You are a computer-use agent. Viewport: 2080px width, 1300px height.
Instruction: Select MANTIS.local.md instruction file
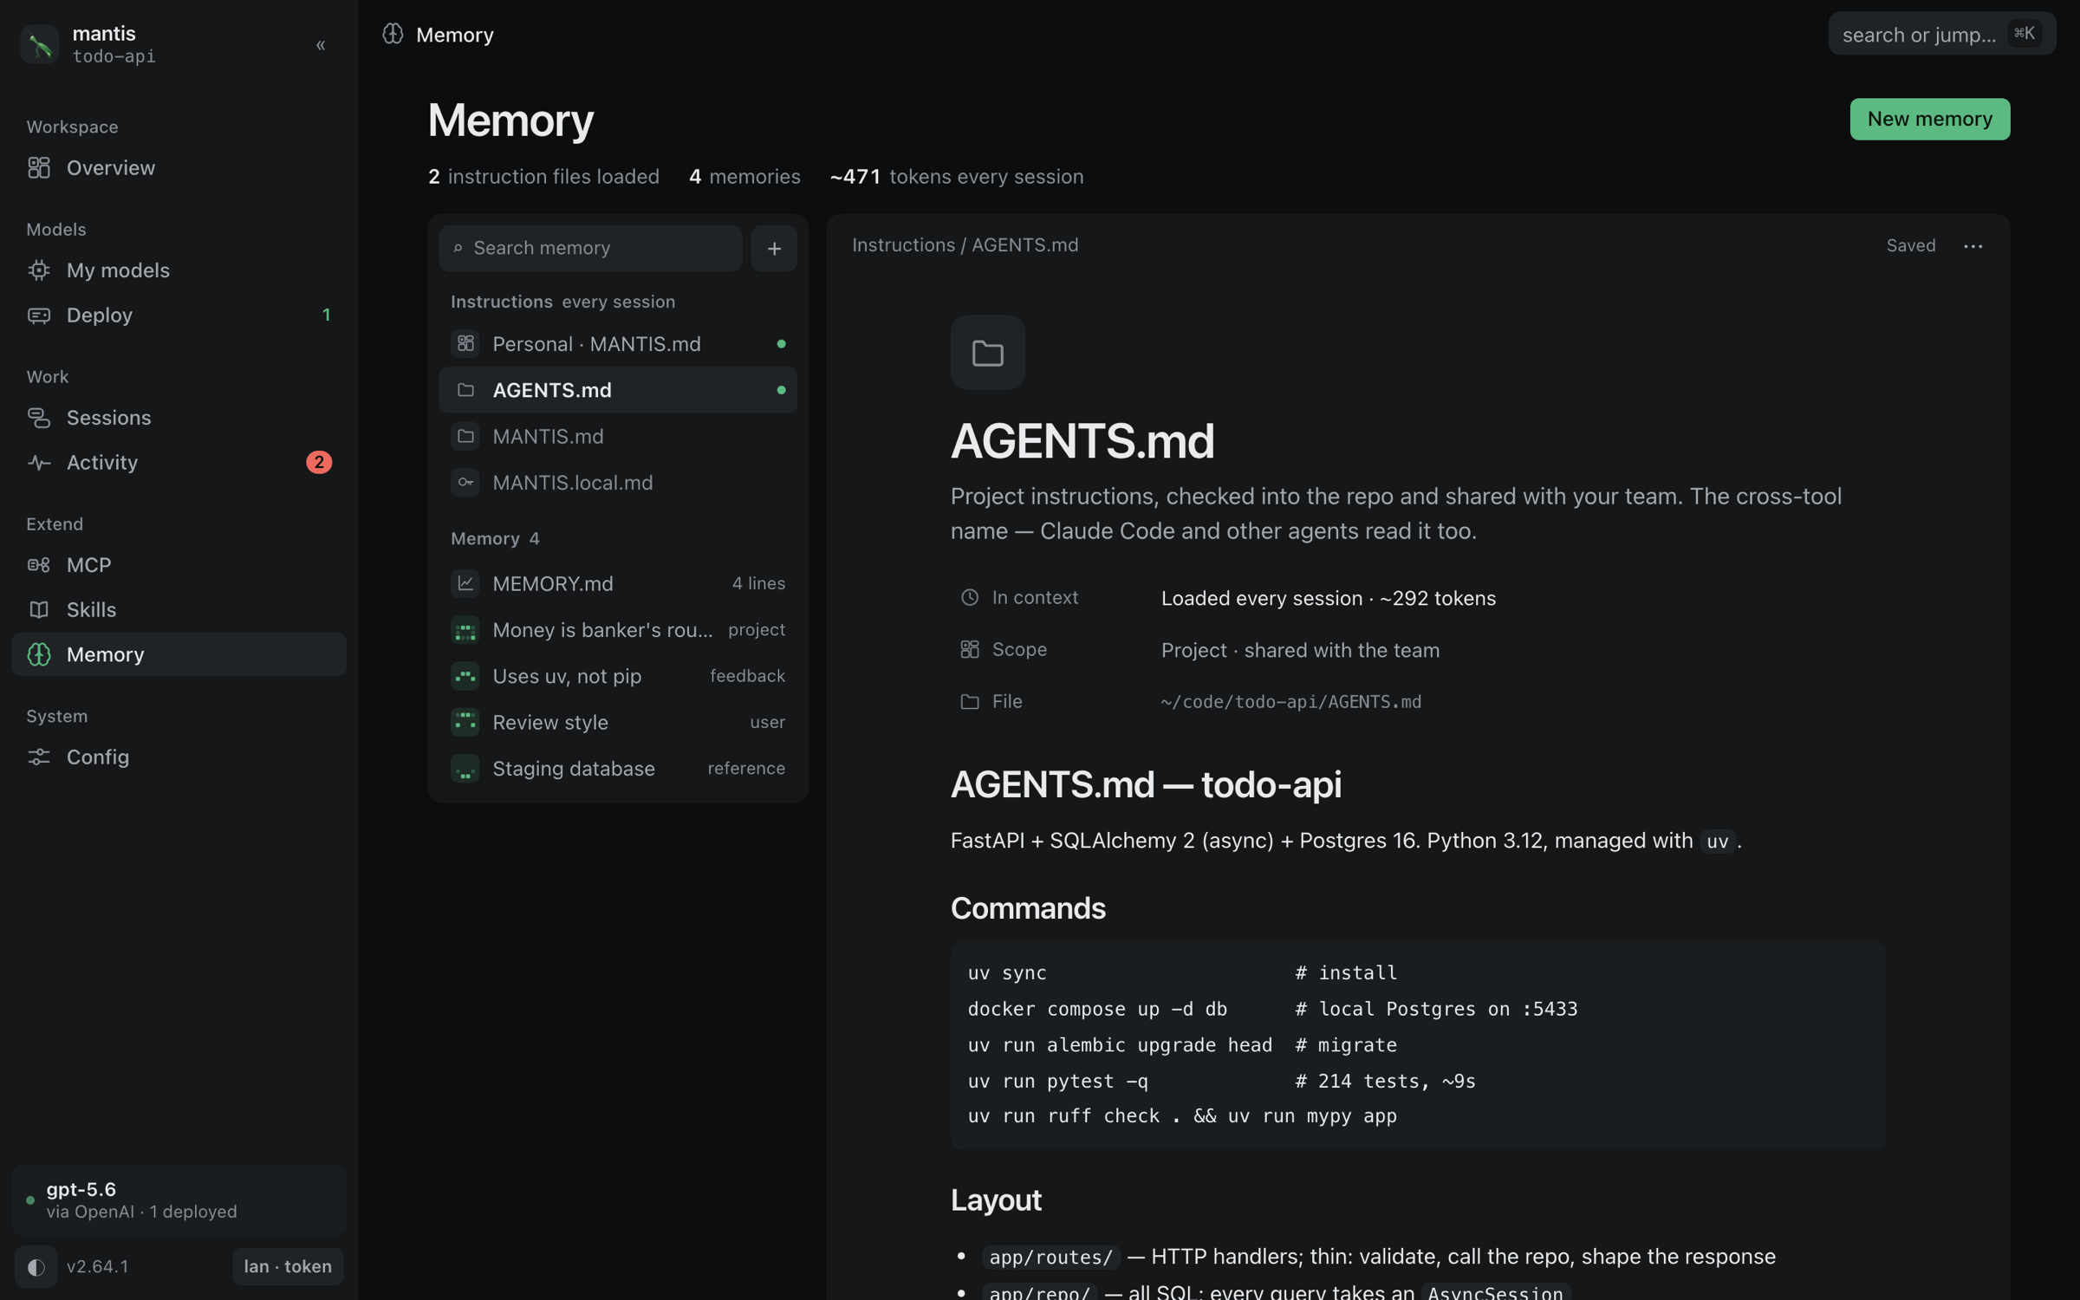[618, 483]
